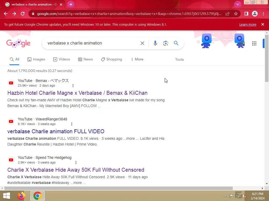Open Hazbin Hotel Charlie Magne x Verbalase result
This screenshot has height=201, width=269.
point(77,93)
